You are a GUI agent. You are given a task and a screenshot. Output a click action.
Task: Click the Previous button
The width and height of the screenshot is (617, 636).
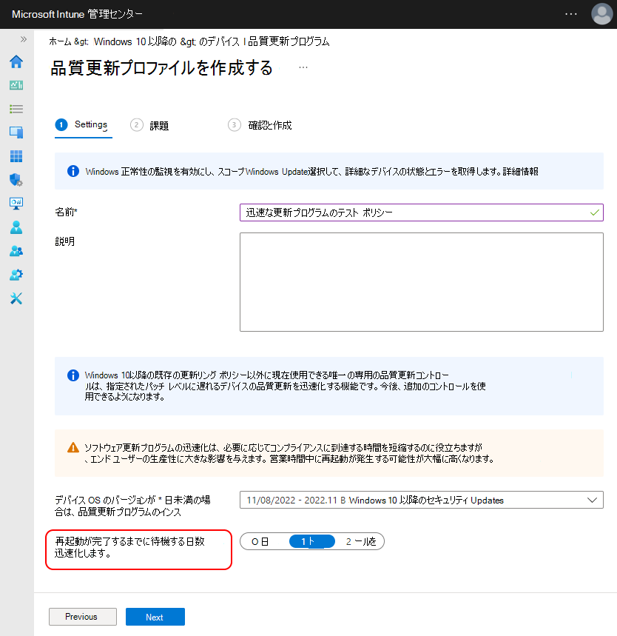tap(83, 617)
